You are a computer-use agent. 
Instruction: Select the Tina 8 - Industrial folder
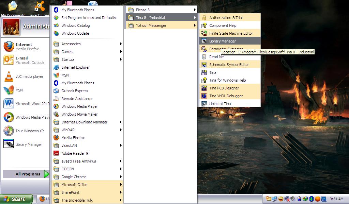(162, 18)
